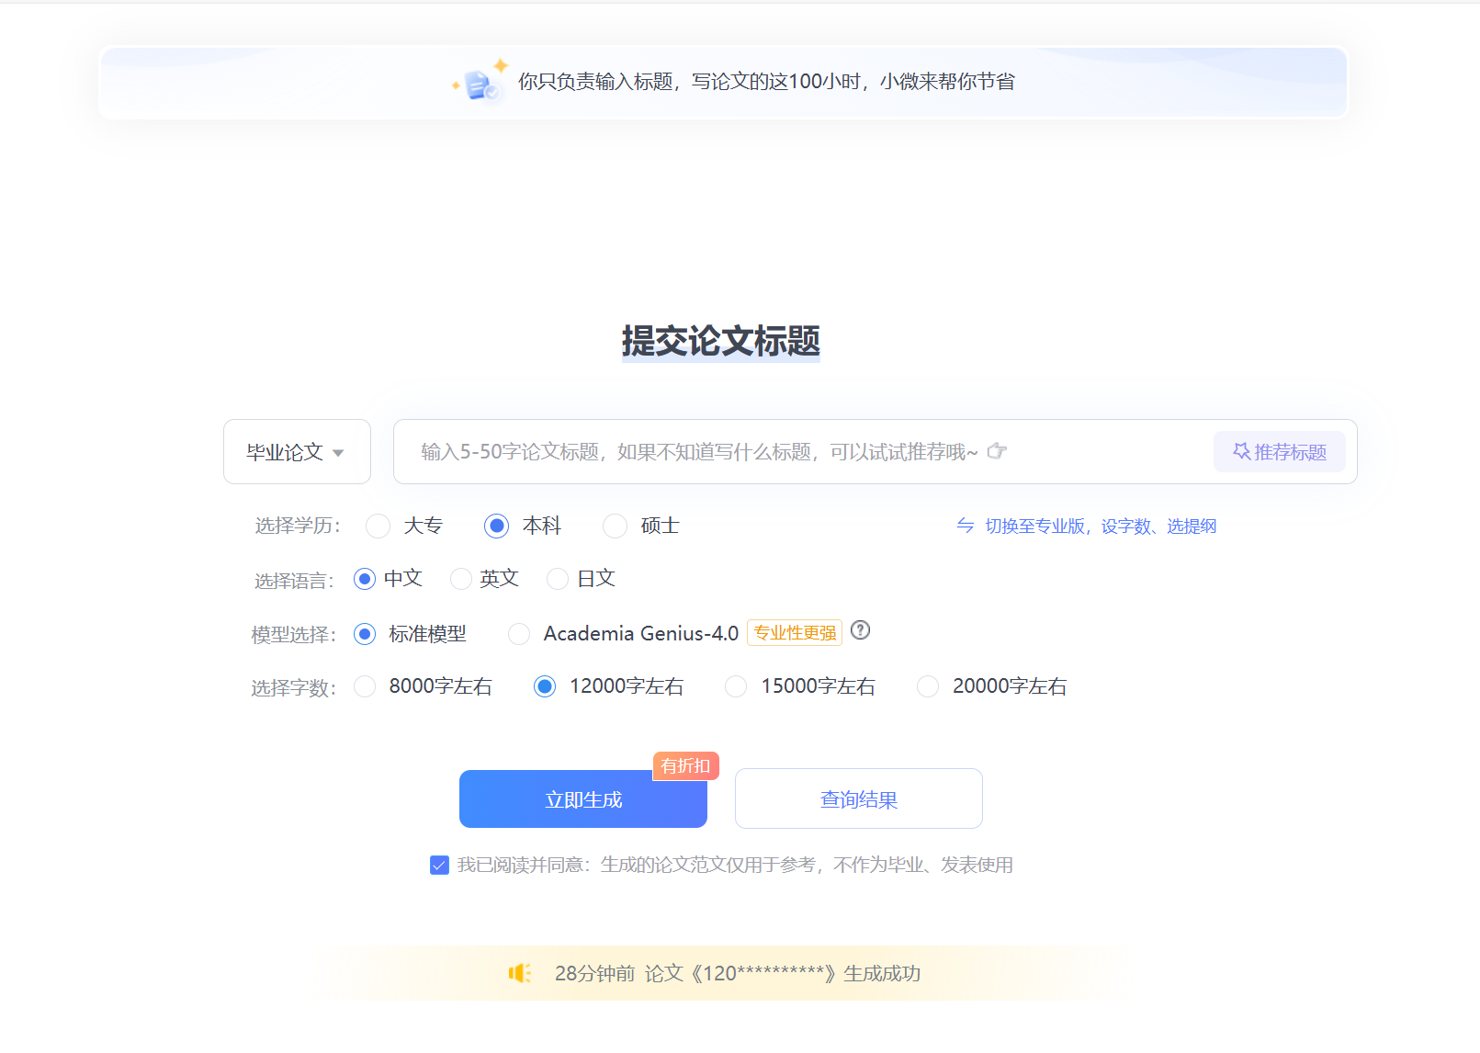Click the 立即生成 generate button
Screen dimensions: 1480x1053
point(582,798)
